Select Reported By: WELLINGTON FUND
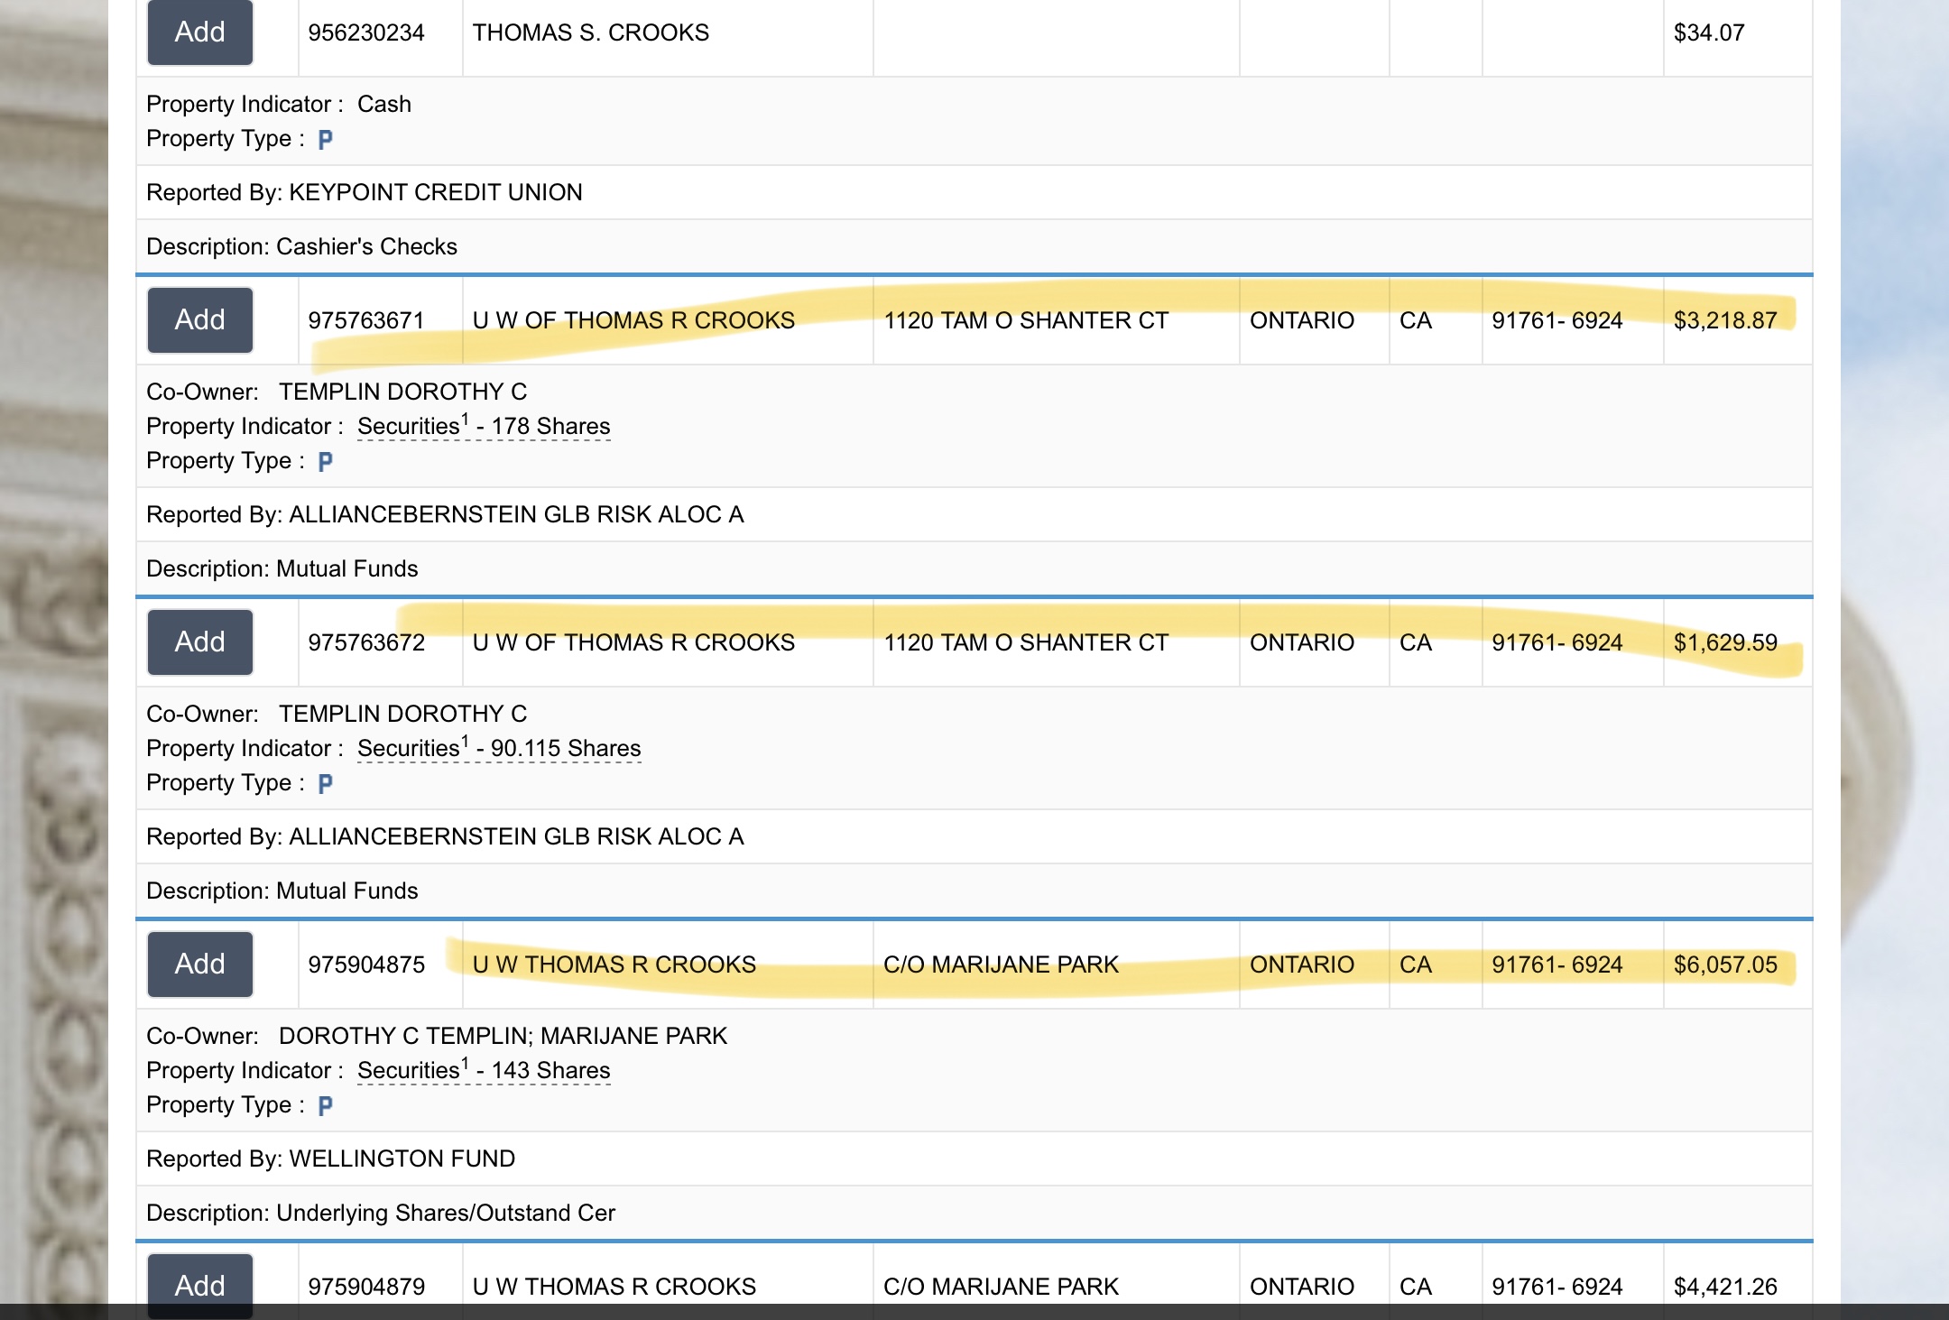 pyautogui.click(x=331, y=1159)
